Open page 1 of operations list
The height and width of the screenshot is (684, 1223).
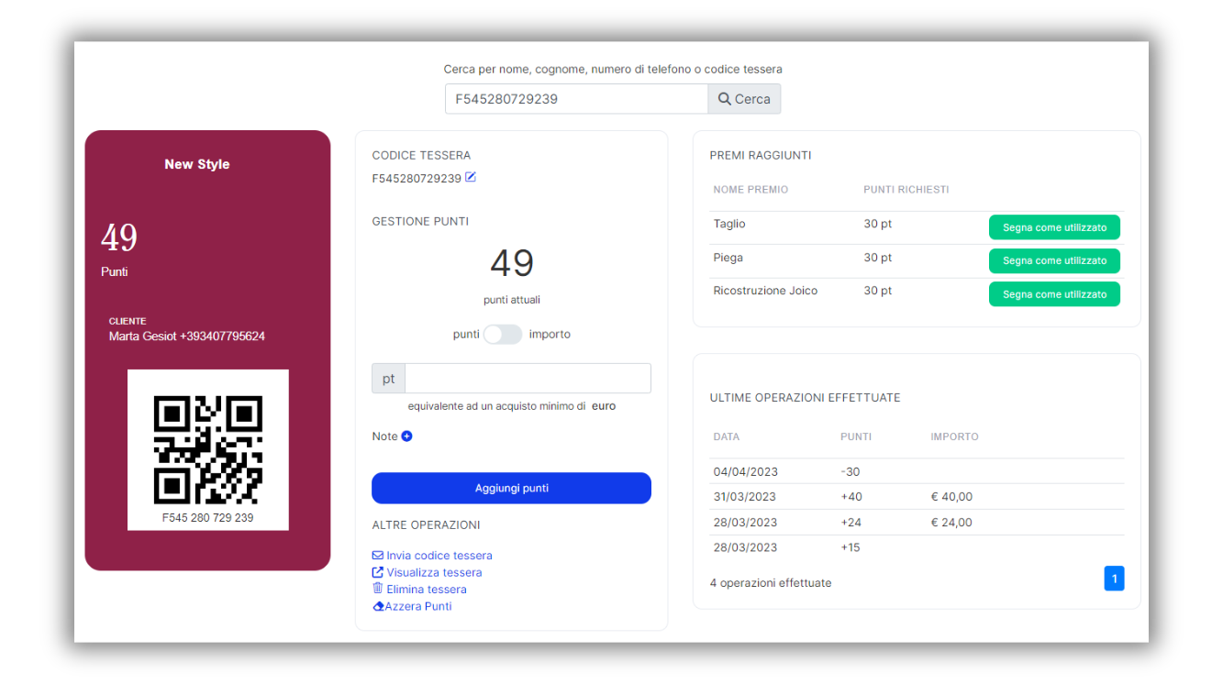click(x=1114, y=579)
